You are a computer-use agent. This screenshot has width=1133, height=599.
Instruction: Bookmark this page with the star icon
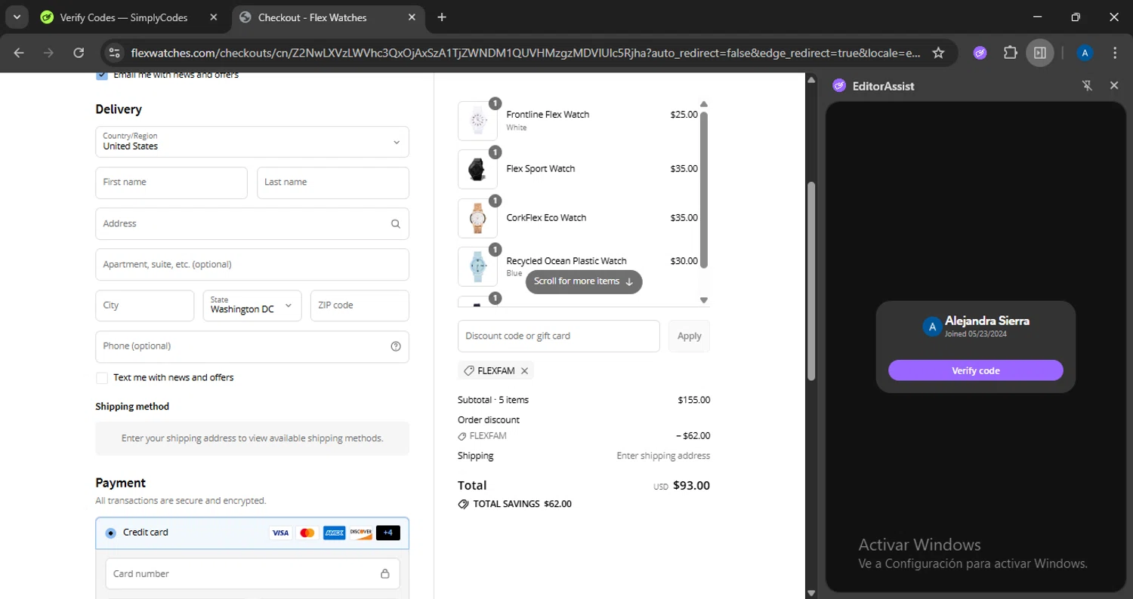click(938, 53)
